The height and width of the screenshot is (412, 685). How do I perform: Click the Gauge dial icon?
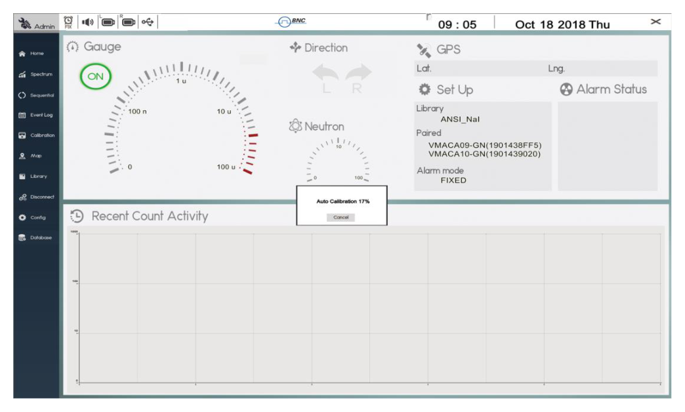(x=73, y=47)
